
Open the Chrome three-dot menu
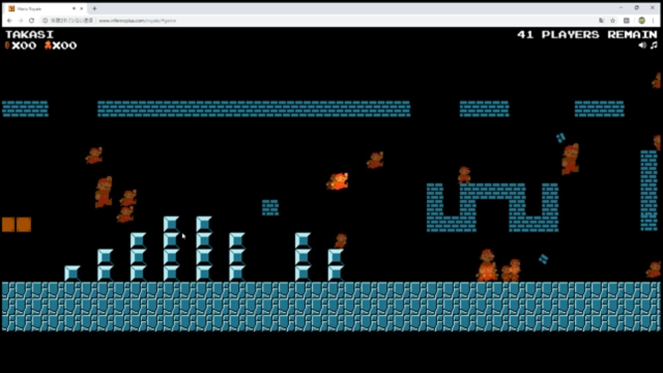pos(653,21)
